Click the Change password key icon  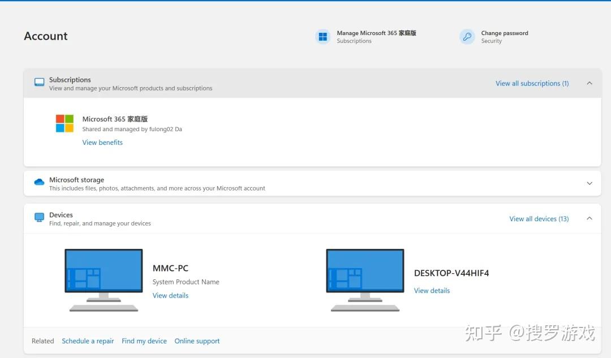click(467, 37)
